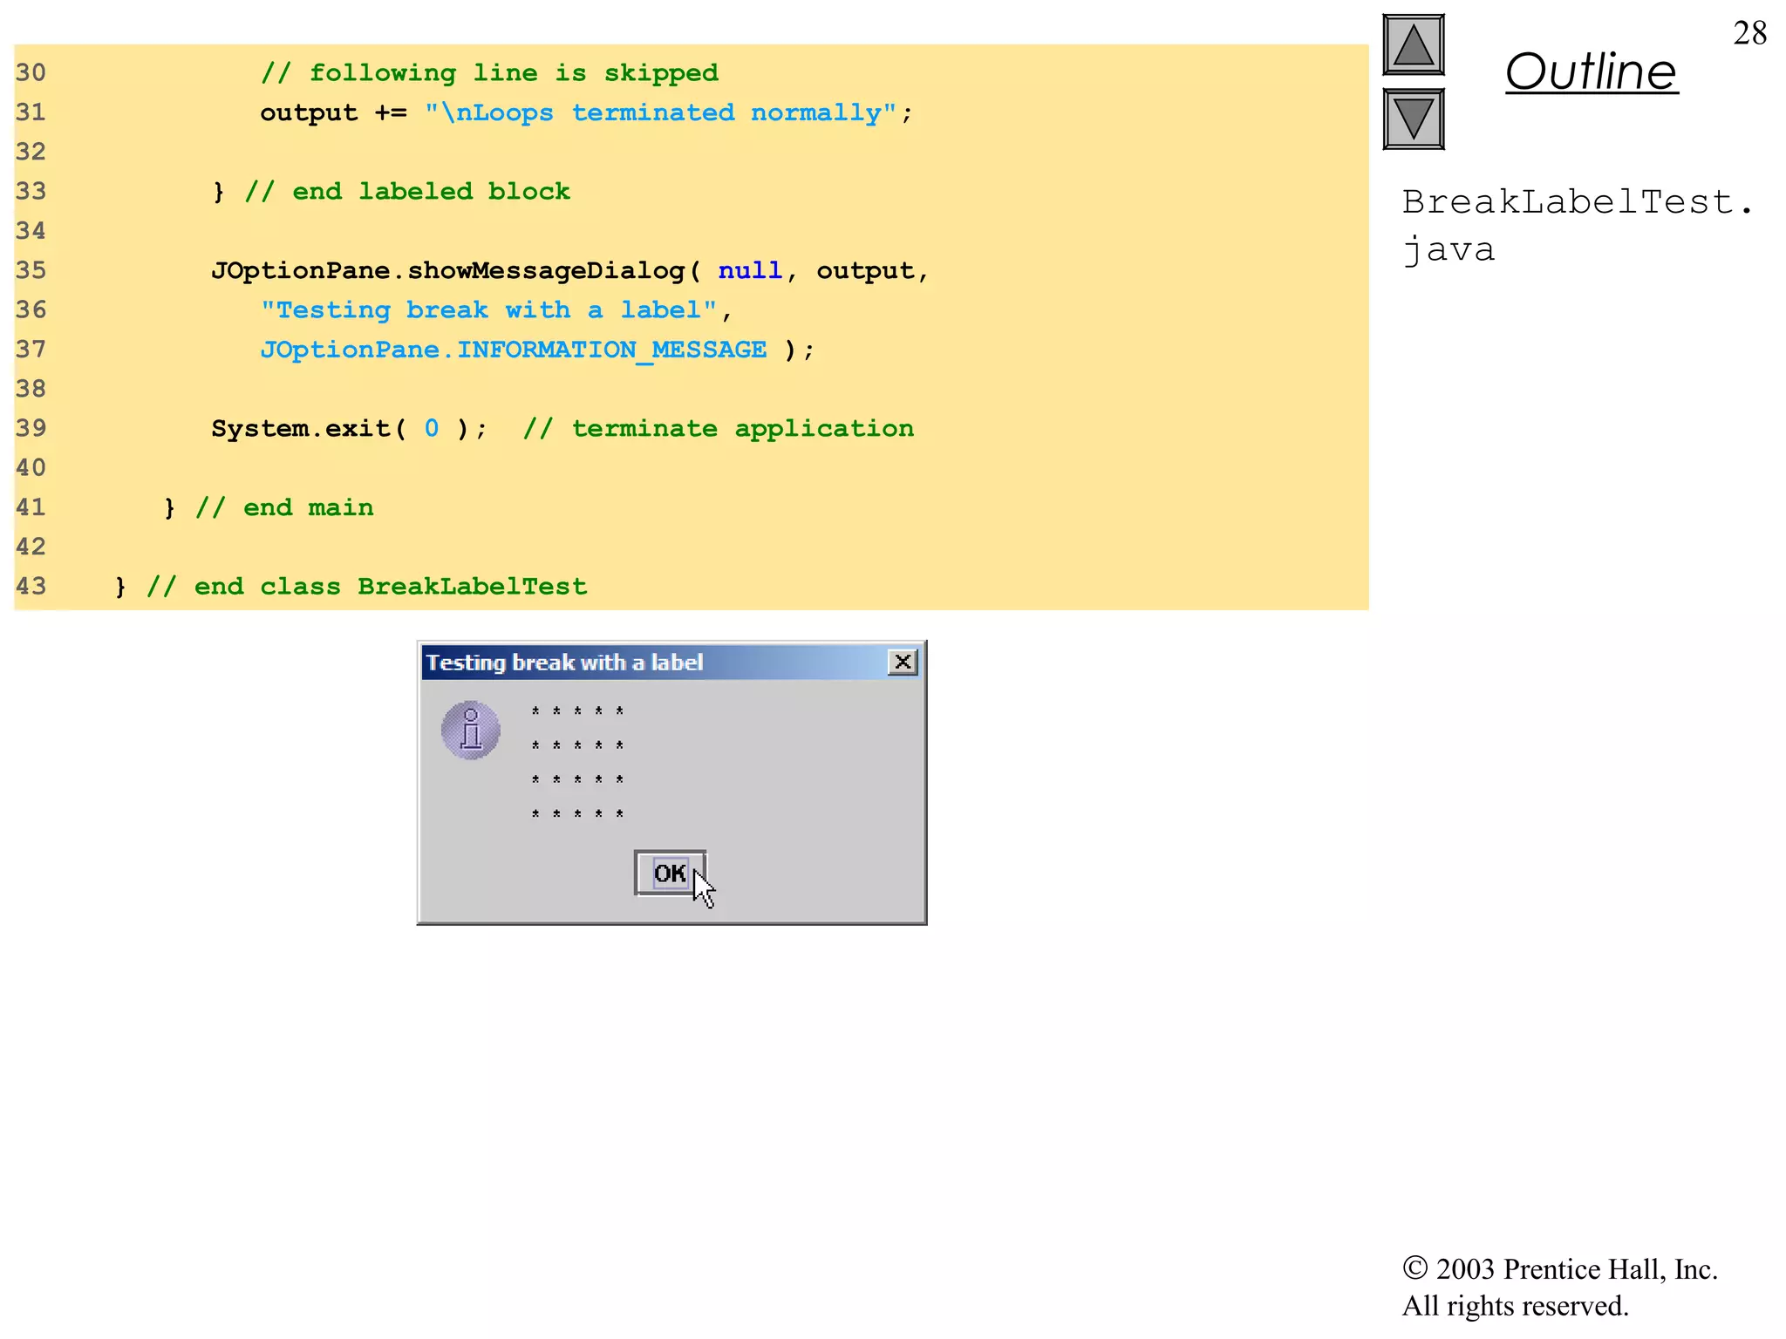Click the slide page number 28
The image size is (1786, 1339).
pos(1749,33)
